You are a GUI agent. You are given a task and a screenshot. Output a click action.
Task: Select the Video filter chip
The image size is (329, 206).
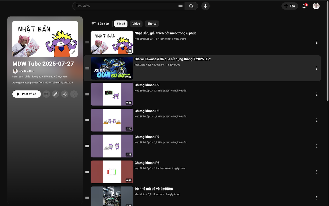coord(136,24)
